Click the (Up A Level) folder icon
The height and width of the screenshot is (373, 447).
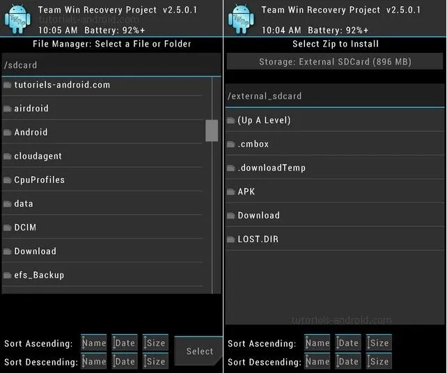tap(231, 120)
